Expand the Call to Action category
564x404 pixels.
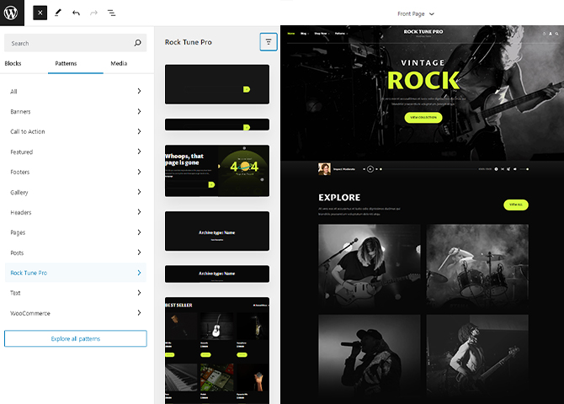(75, 131)
